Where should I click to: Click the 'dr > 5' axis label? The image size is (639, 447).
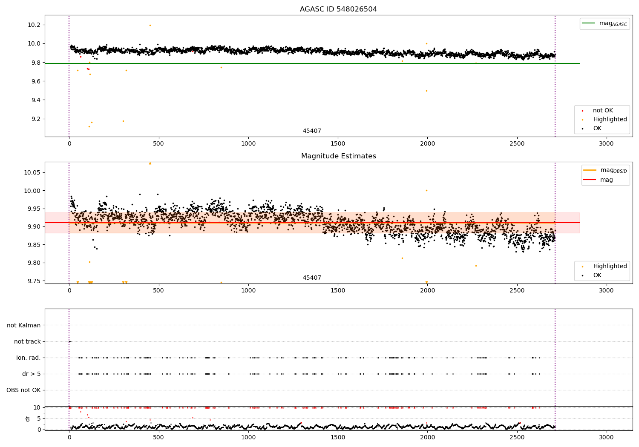[x=32, y=374]
